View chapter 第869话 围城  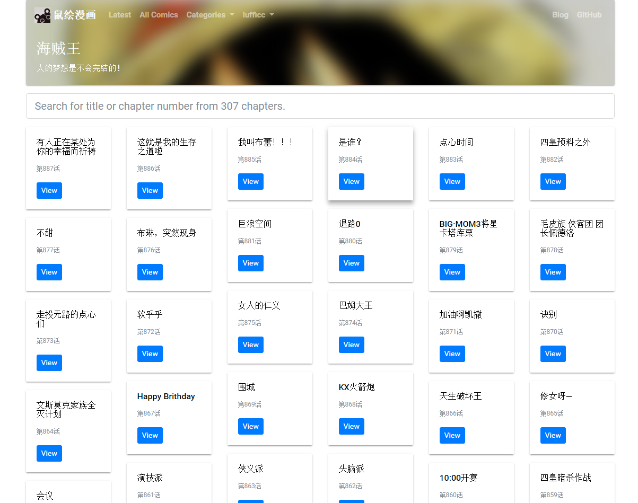[x=251, y=427]
